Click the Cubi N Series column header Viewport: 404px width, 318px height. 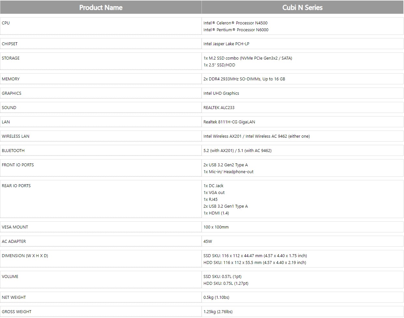(x=302, y=7)
